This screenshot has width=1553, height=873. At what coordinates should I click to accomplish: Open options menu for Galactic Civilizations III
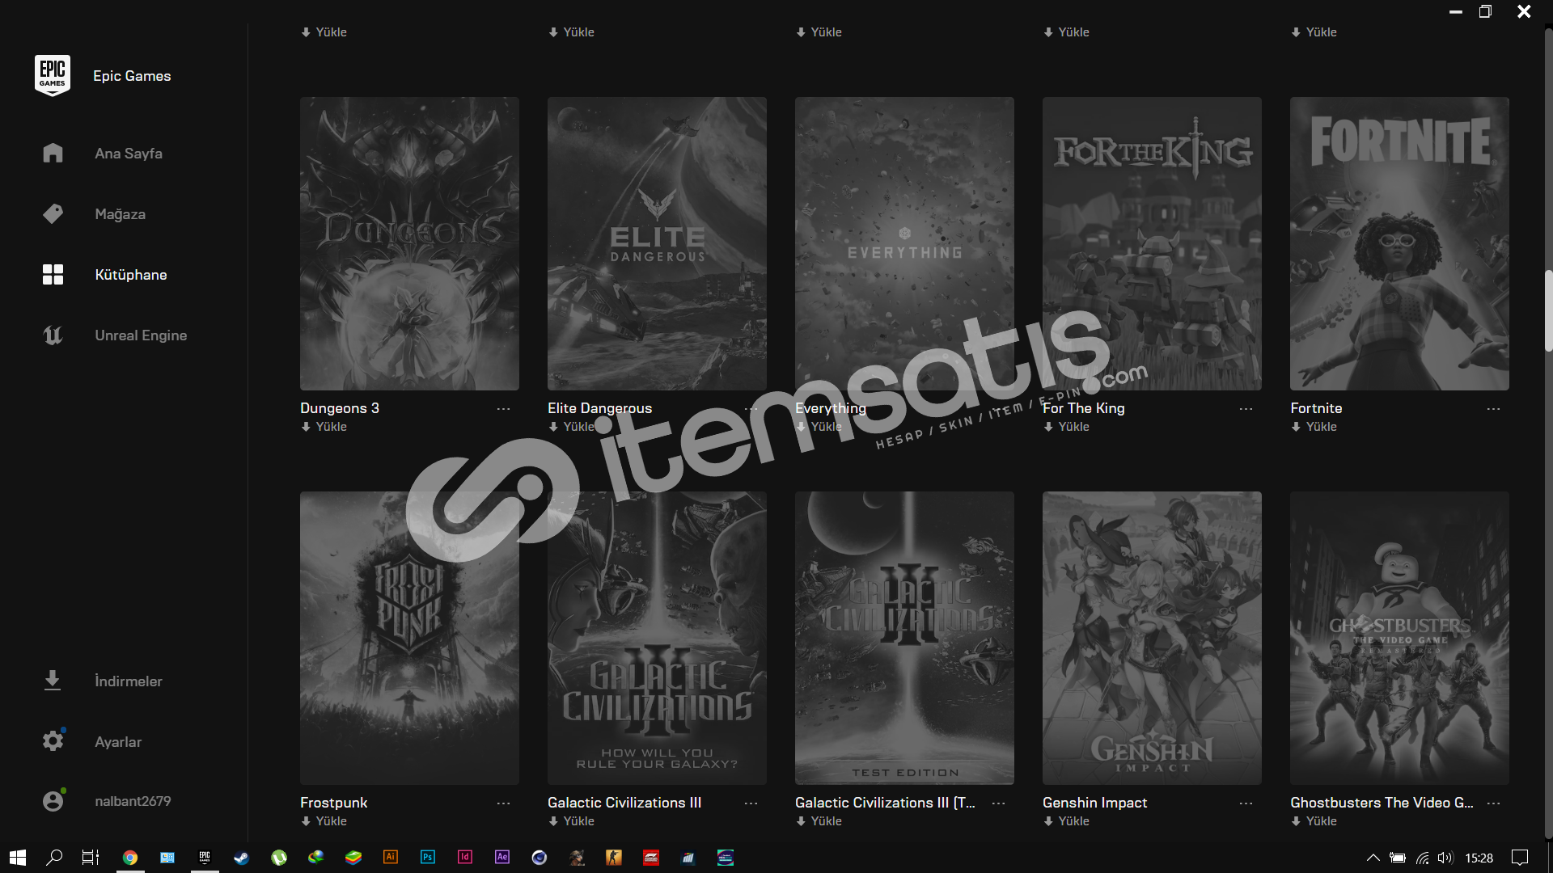click(751, 803)
